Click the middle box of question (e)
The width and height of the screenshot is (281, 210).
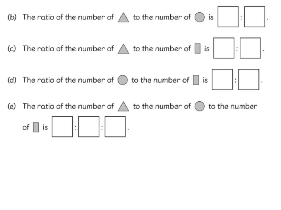point(89,127)
